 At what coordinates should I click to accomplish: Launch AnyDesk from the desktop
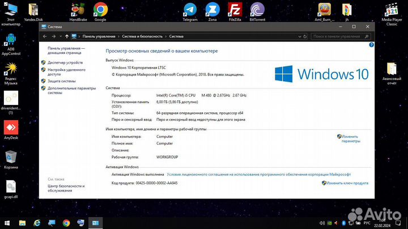[x=11, y=130]
